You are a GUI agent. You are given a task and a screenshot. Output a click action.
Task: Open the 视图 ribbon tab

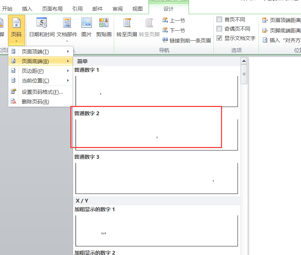point(138,9)
